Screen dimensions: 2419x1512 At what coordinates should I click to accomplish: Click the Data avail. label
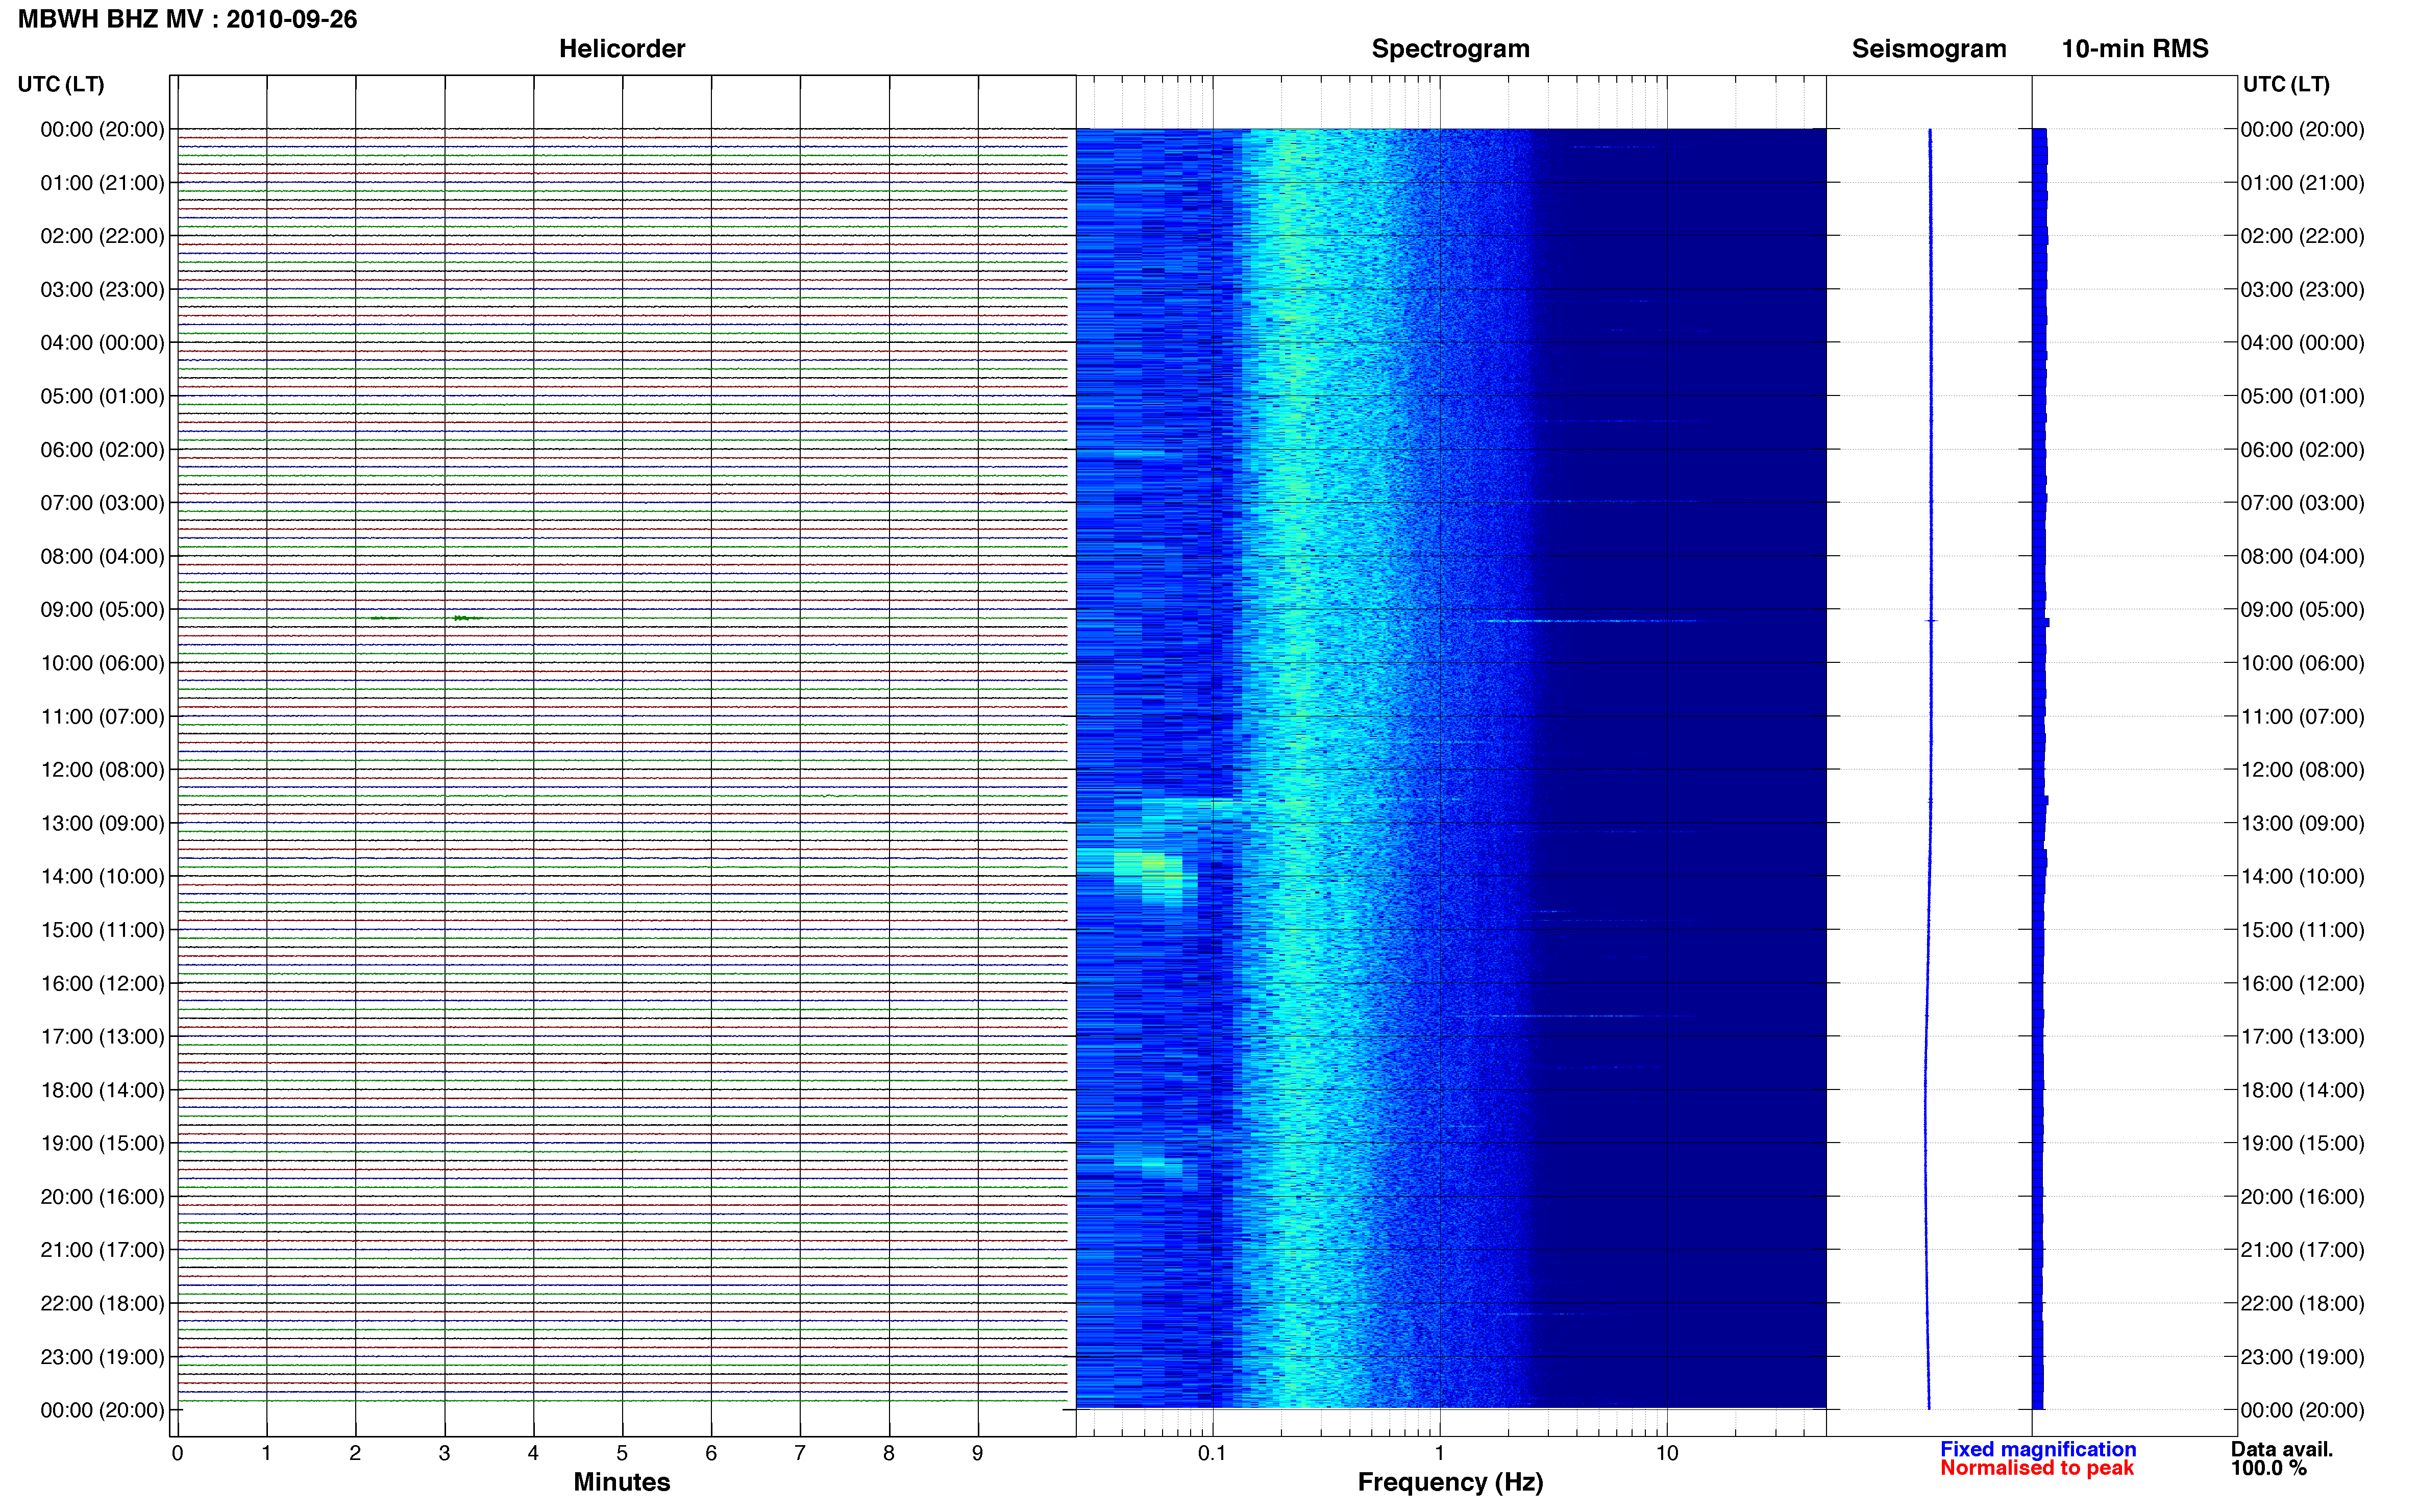(x=2281, y=1449)
